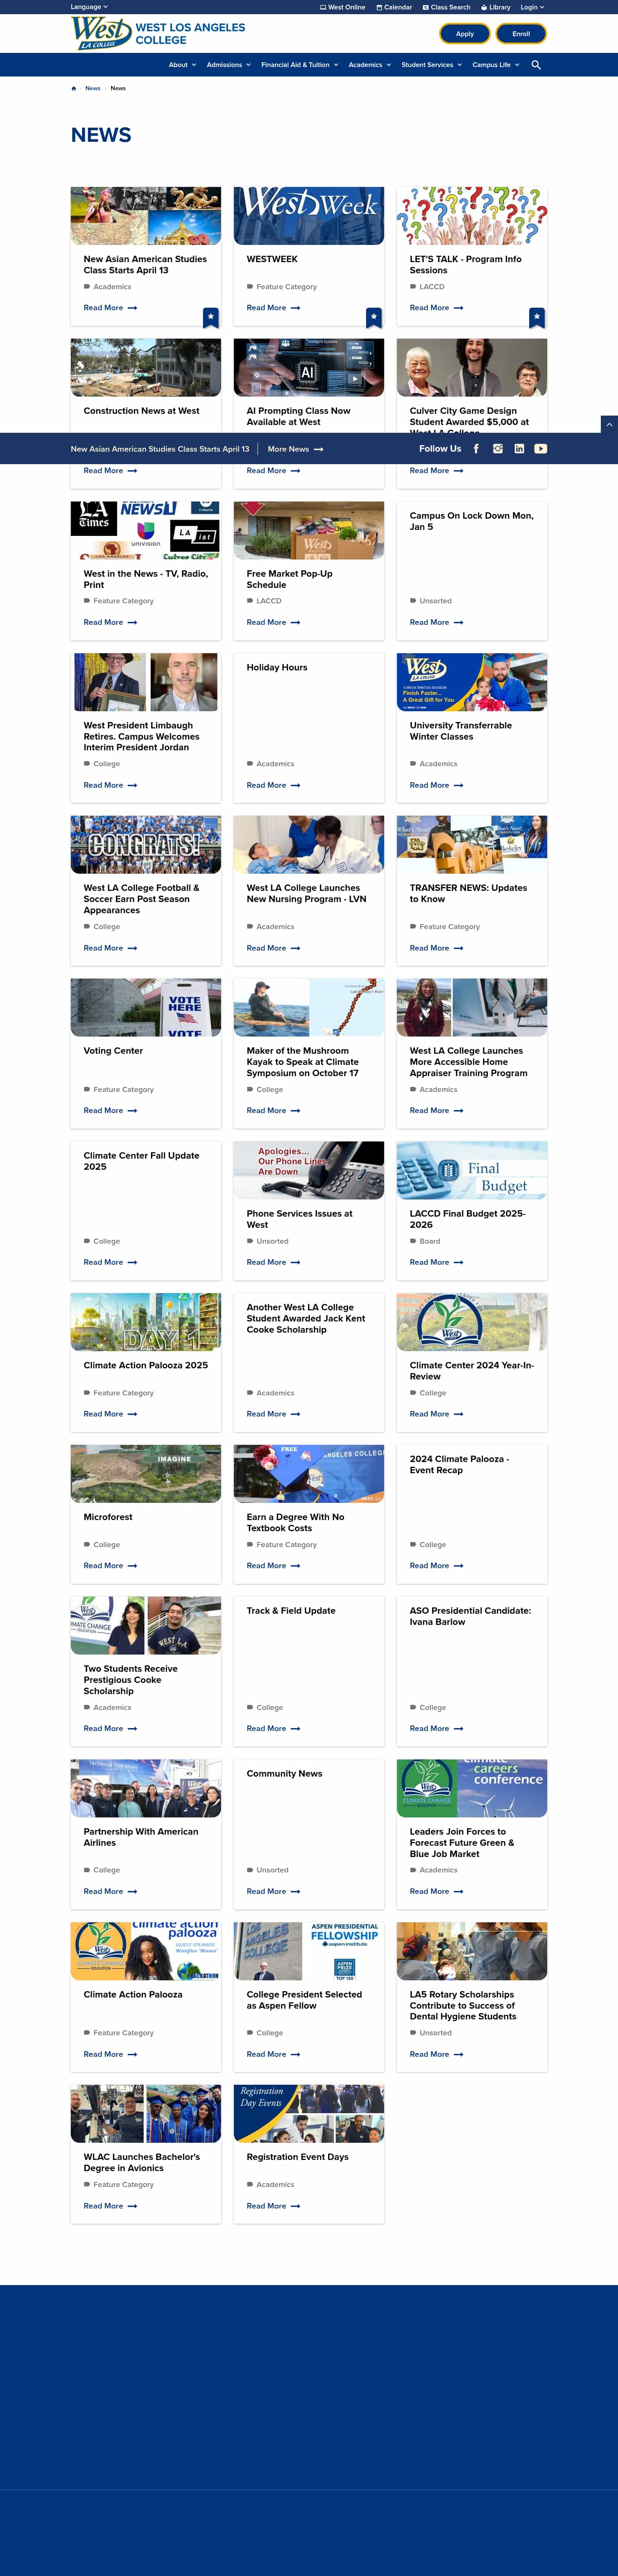Open Class Search in top bar
The width and height of the screenshot is (618, 2576).
446,7
